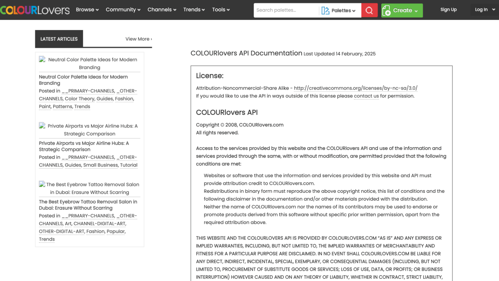The width and height of the screenshot is (499, 281).
Task: Click the COLOURlovers API Documentation heading
Action: coord(246,53)
